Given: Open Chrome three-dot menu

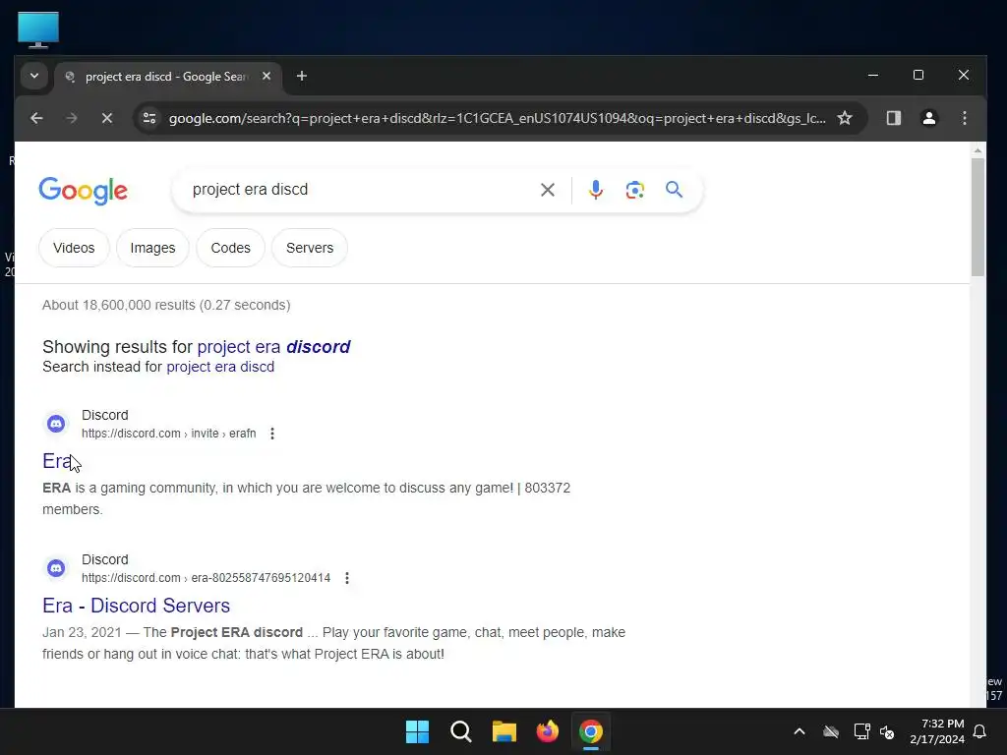Looking at the screenshot, I should pyautogui.click(x=964, y=118).
